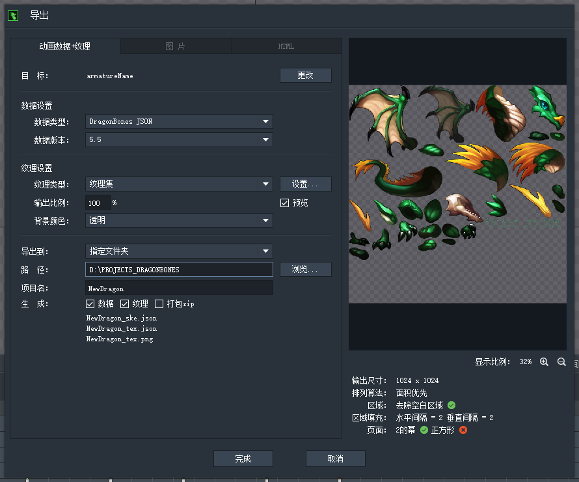This screenshot has height=482, width=579.
Task: Click the dragon texture atlas preview
Action: pos(457,194)
